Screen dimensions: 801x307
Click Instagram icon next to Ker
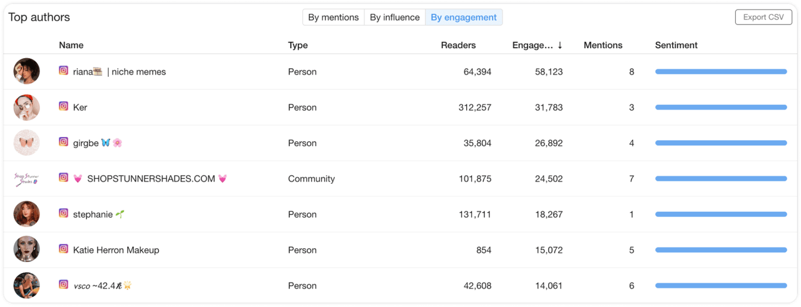click(63, 106)
